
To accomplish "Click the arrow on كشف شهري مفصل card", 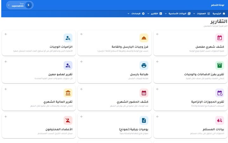I will [x=157, y=34].
